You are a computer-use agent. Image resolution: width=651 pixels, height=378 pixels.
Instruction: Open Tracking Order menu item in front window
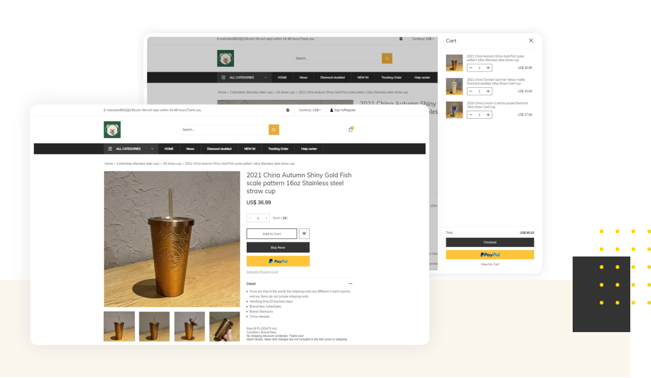[278, 149]
